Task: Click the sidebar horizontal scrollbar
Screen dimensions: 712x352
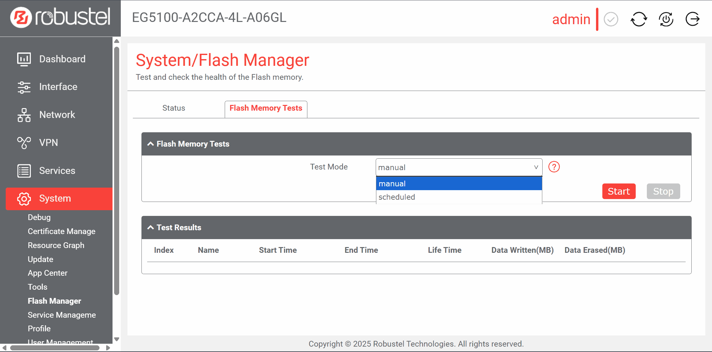Action: pos(55,348)
